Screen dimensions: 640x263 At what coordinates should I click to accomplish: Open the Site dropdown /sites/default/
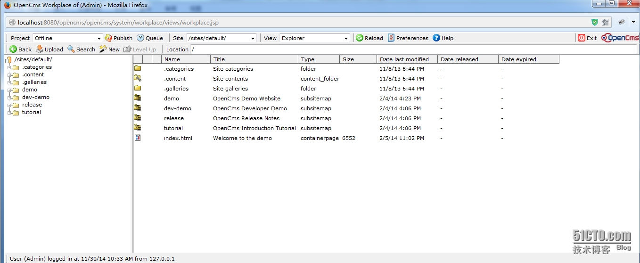[x=222, y=38]
